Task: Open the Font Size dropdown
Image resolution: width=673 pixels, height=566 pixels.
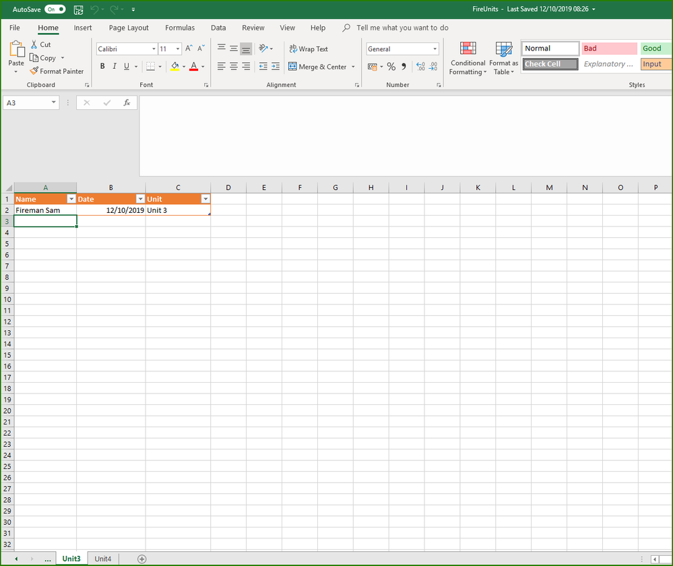Action: point(179,49)
